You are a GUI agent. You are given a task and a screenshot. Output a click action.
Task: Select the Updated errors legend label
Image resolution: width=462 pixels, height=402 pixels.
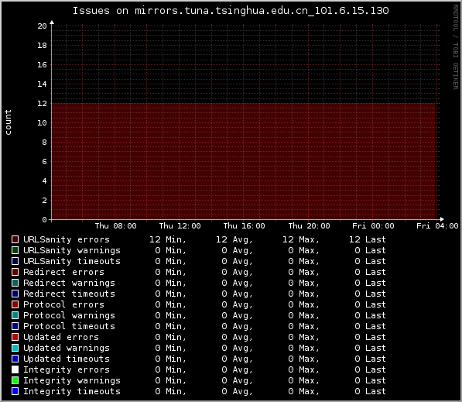[61, 337]
